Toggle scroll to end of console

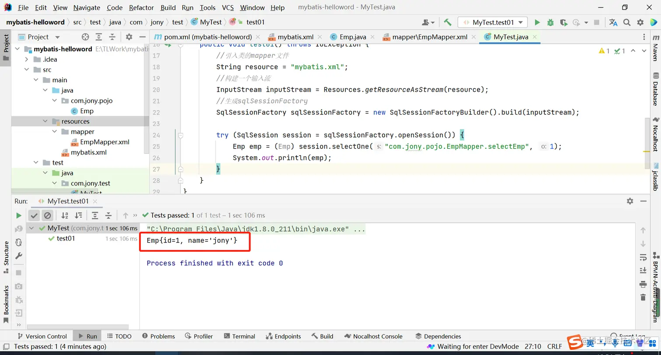pos(643,270)
